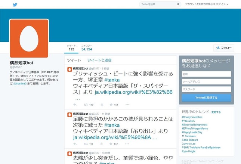The width and height of the screenshot is (241, 164).
Task: Open the 11 Turnovers trend
Action: tap(189, 136)
